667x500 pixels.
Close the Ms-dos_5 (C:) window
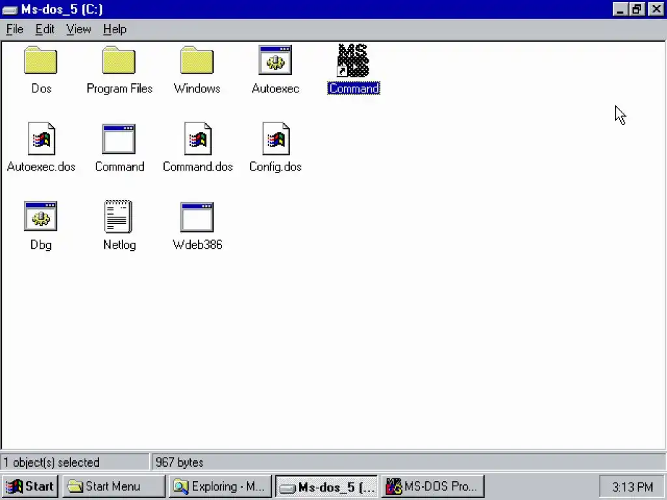[x=656, y=9]
